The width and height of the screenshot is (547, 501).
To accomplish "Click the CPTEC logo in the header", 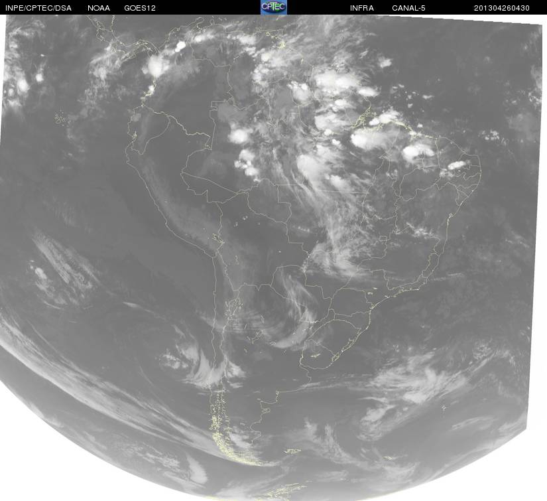I will (274, 7).
